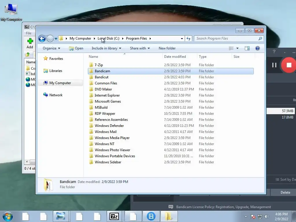The width and height of the screenshot is (296, 222).
Task: Click the volume speaker tray icon
Action: click(267, 217)
